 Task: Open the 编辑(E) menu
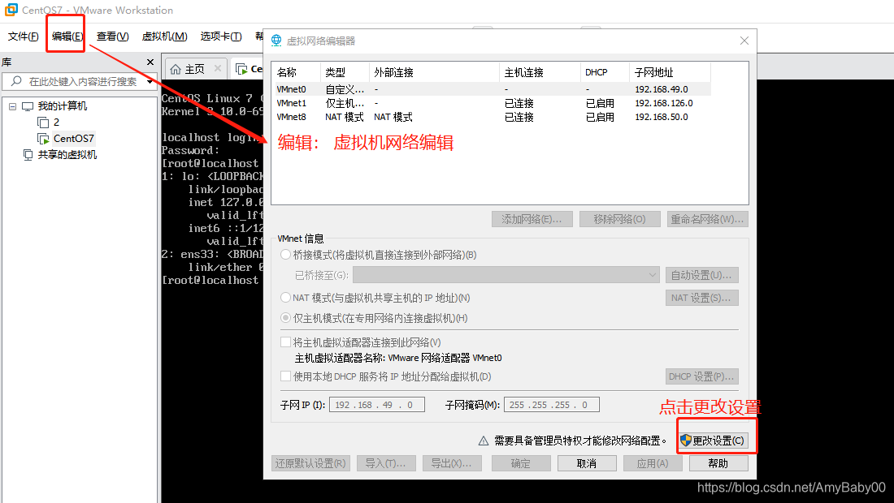67,37
